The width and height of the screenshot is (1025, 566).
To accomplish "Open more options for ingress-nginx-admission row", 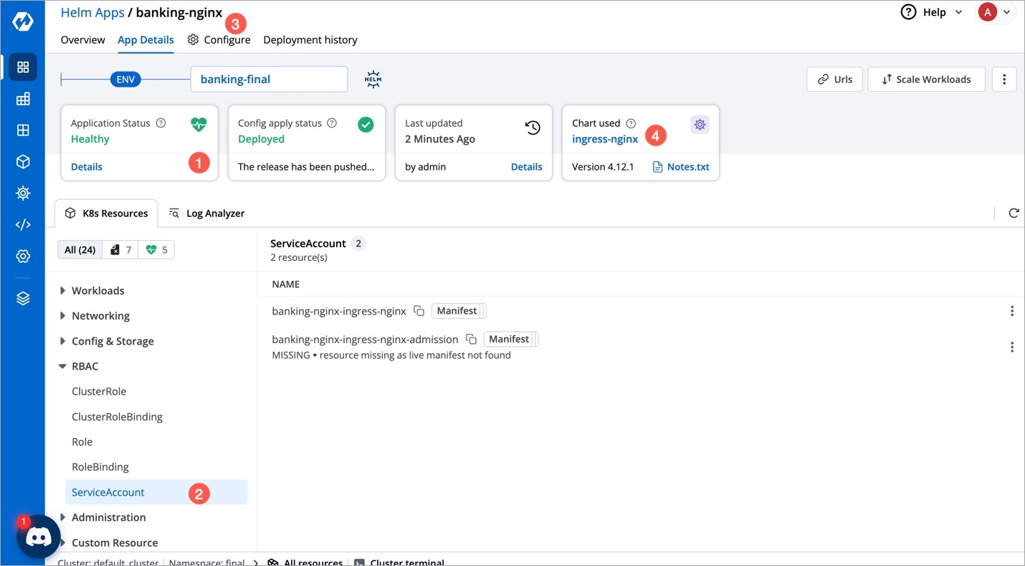I will click(x=1011, y=347).
